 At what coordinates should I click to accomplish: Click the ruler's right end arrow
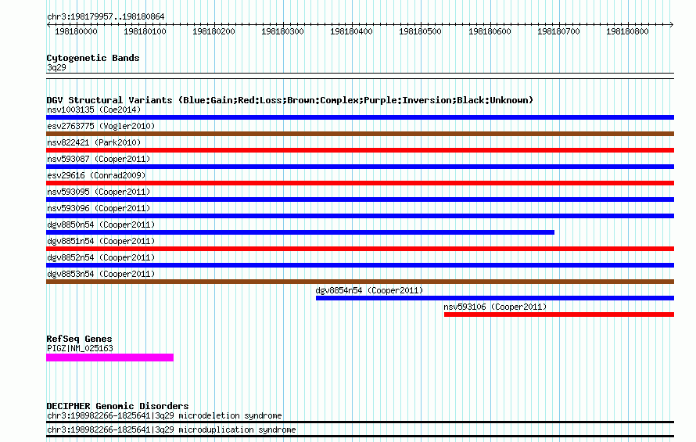(x=672, y=24)
